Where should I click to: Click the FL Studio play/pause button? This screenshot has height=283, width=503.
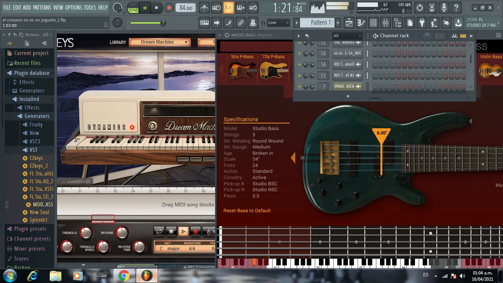click(145, 7)
